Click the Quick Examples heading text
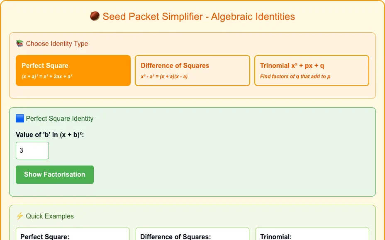Image resolution: width=385 pixels, height=240 pixels. pyautogui.click(x=50, y=216)
